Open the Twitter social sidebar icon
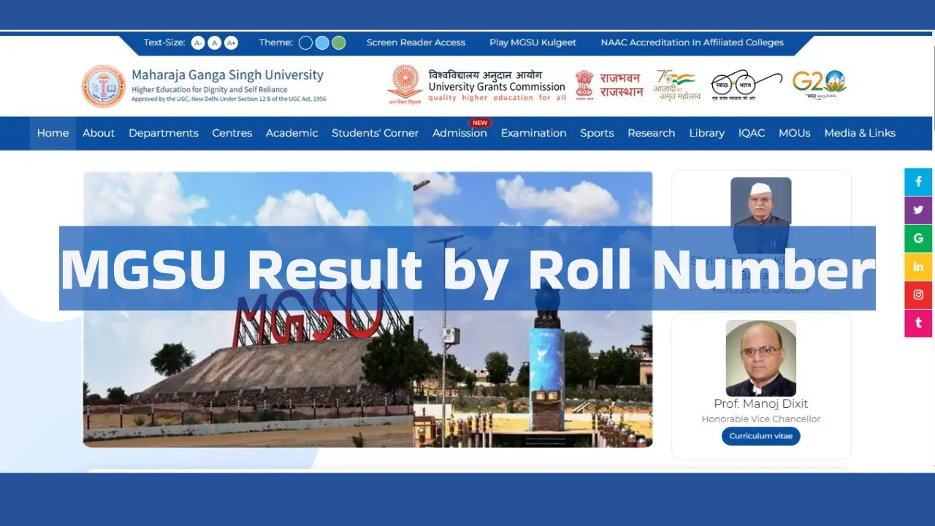935x526 pixels. pos(918,210)
